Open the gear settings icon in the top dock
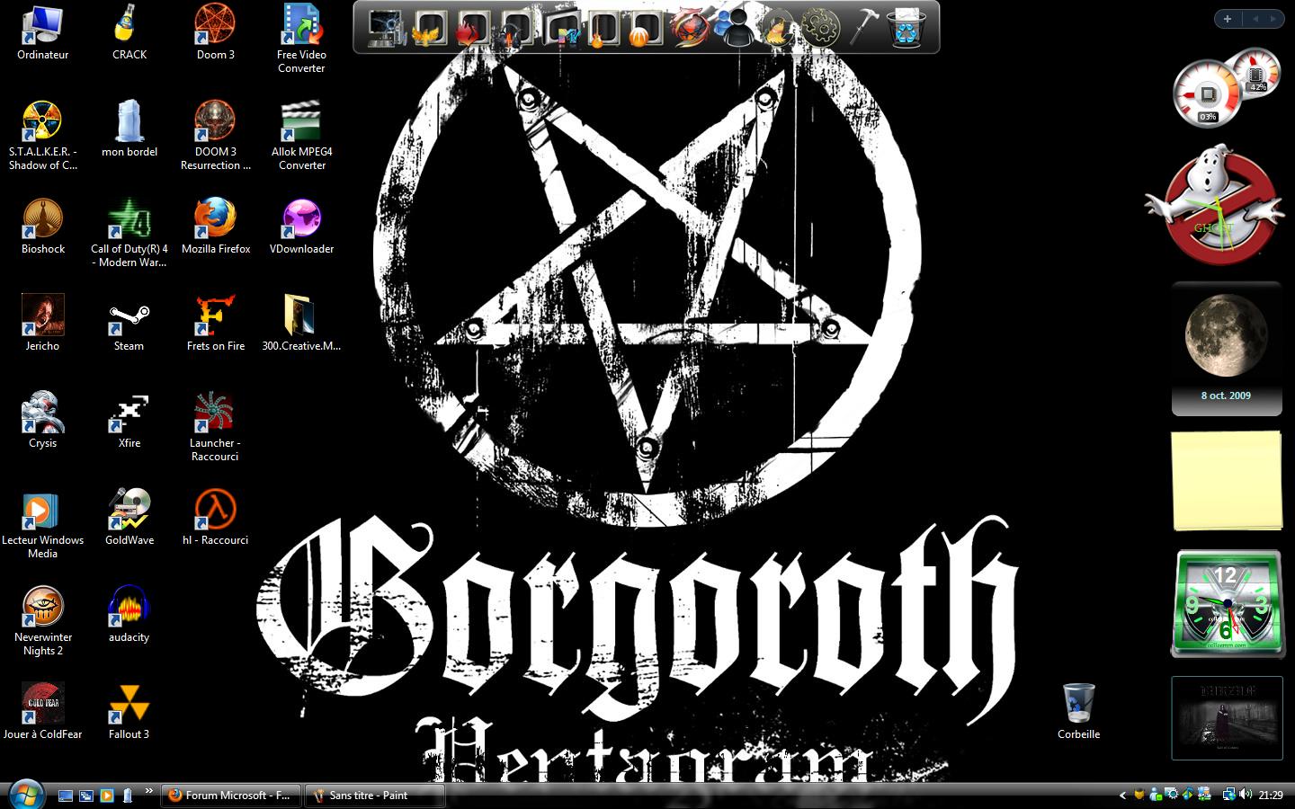Viewport: 1295px width, 809px height. [819, 28]
